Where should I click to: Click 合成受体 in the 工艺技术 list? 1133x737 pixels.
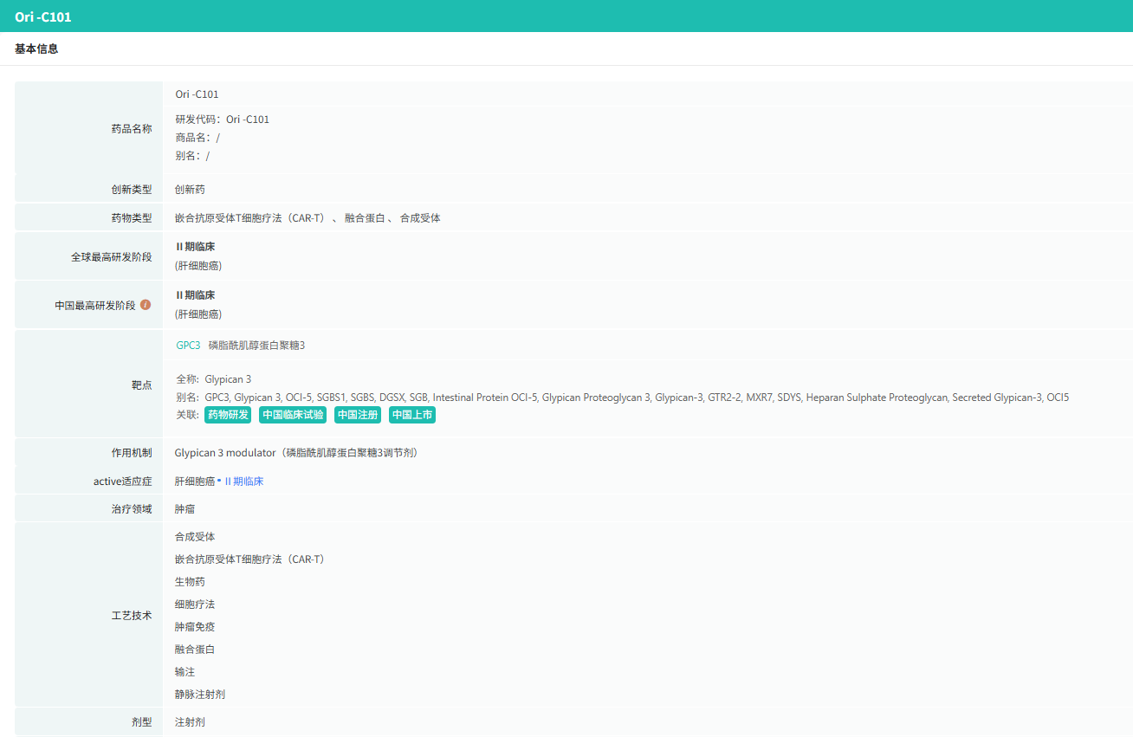pyautogui.click(x=195, y=537)
